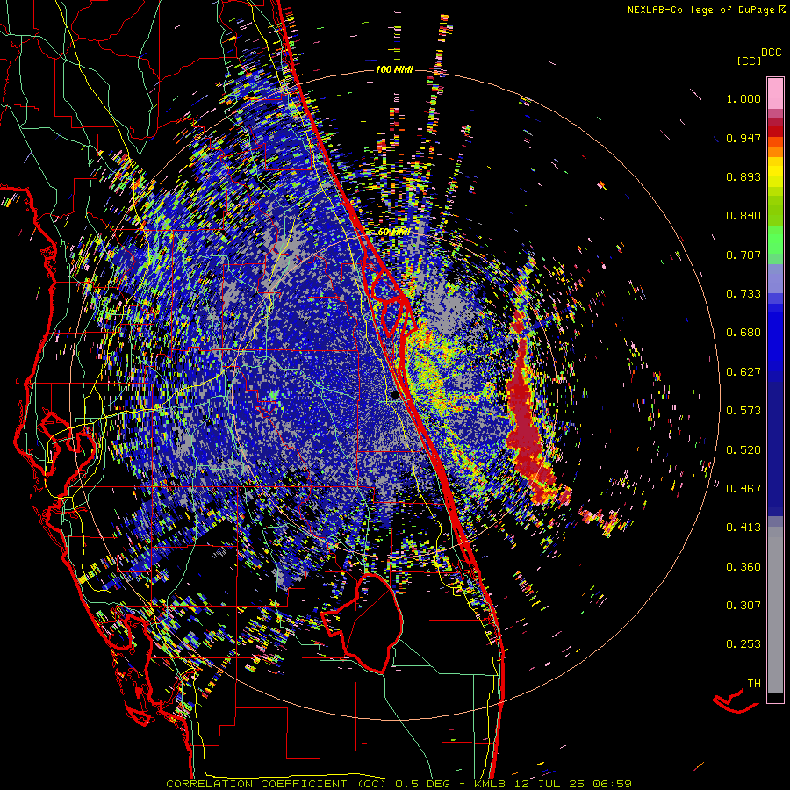Viewport: 790px width, 790px height.
Task: Click the 0.360 scale value
Action: [x=743, y=567]
